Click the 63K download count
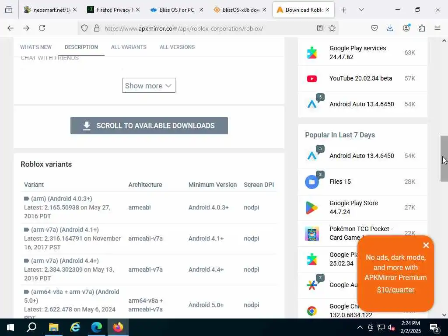The width and height of the screenshot is (448, 336). (x=409, y=52)
